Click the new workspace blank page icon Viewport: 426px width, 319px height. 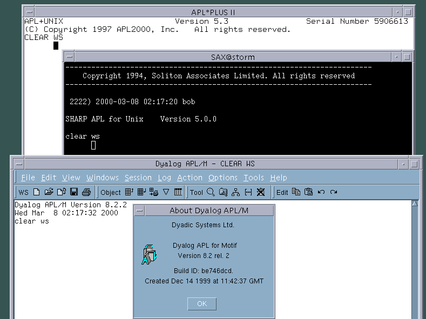(x=36, y=192)
